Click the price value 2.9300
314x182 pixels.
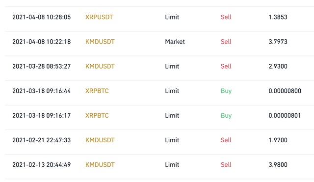(278, 66)
